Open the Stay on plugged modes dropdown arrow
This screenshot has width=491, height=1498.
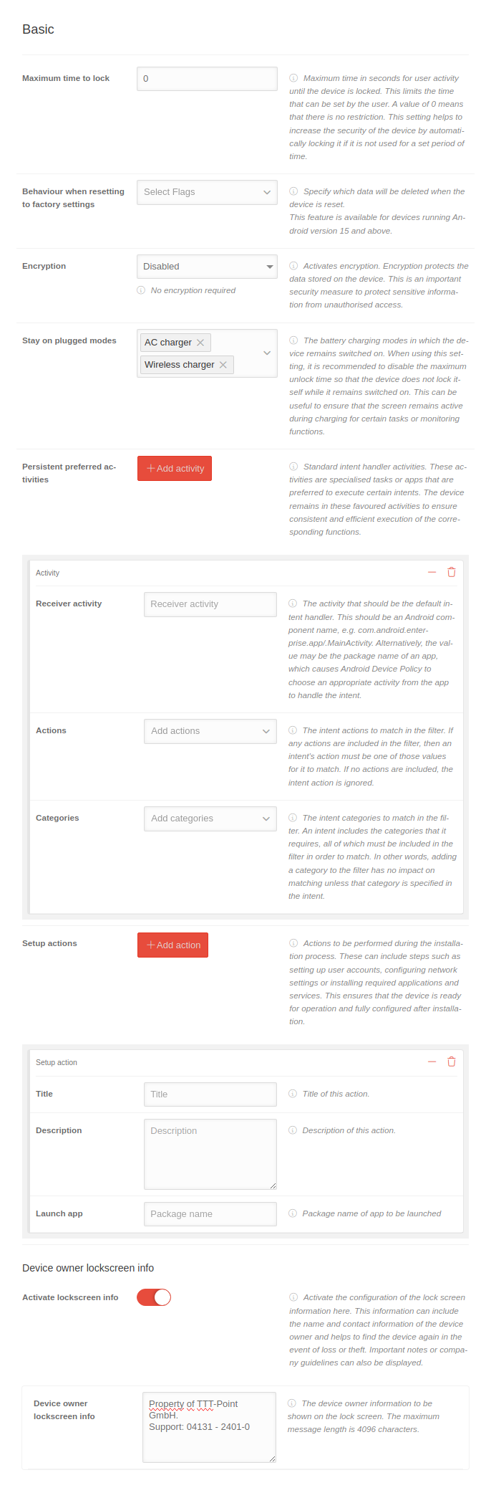click(x=267, y=353)
